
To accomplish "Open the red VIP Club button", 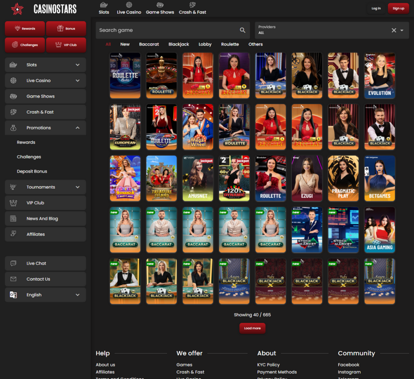I will [66, 45].
